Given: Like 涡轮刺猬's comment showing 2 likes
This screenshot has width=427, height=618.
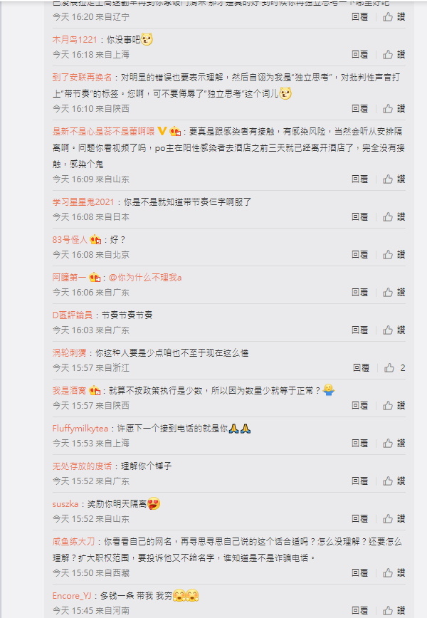Looking at the screenshot, I should (x=395, y=367).
